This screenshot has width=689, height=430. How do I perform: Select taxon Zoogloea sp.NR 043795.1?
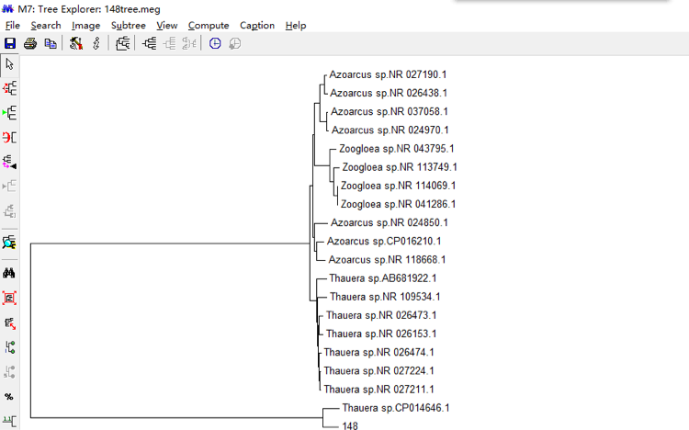(x=396, y=149)
